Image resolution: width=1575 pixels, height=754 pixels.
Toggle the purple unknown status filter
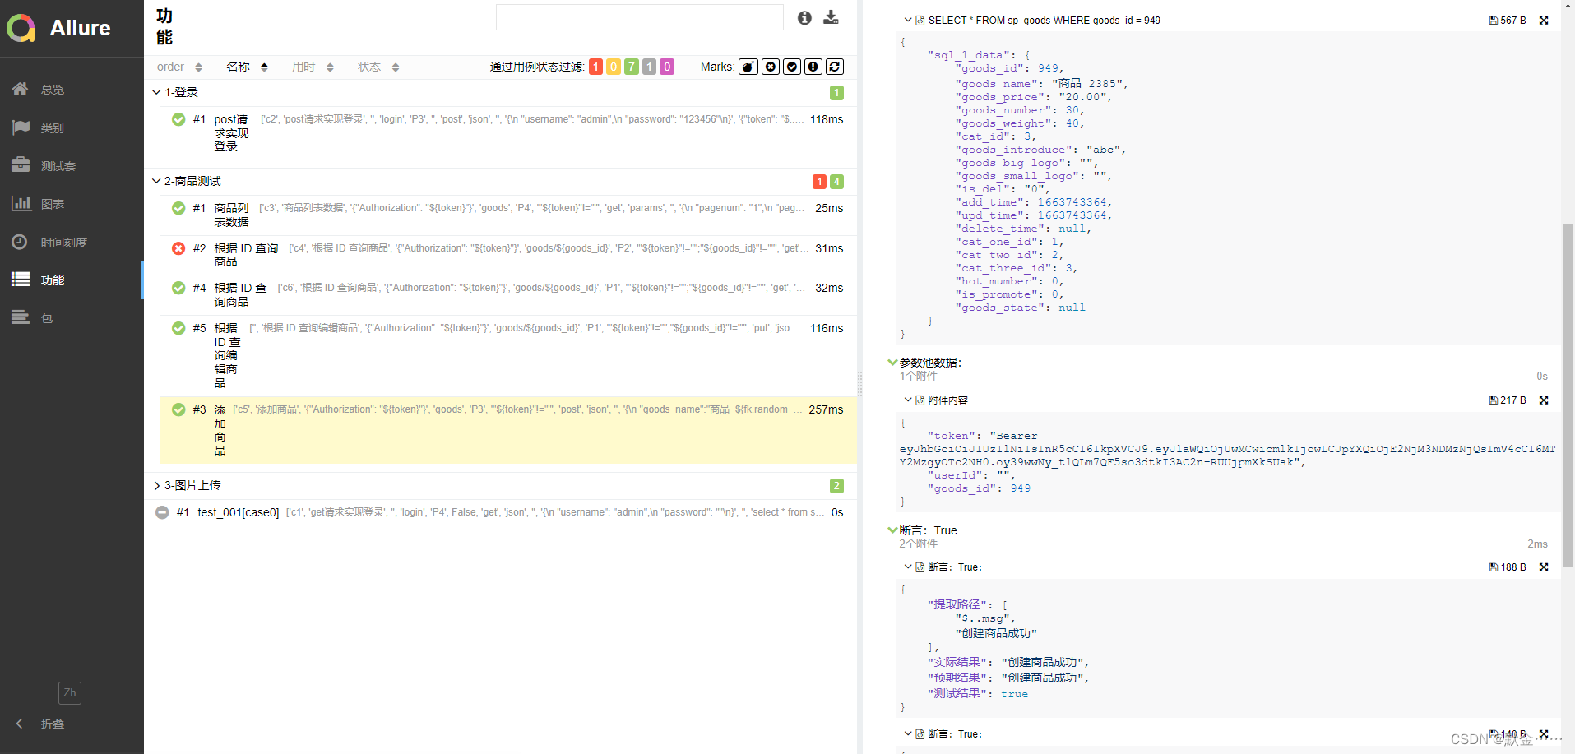[667, 67]
